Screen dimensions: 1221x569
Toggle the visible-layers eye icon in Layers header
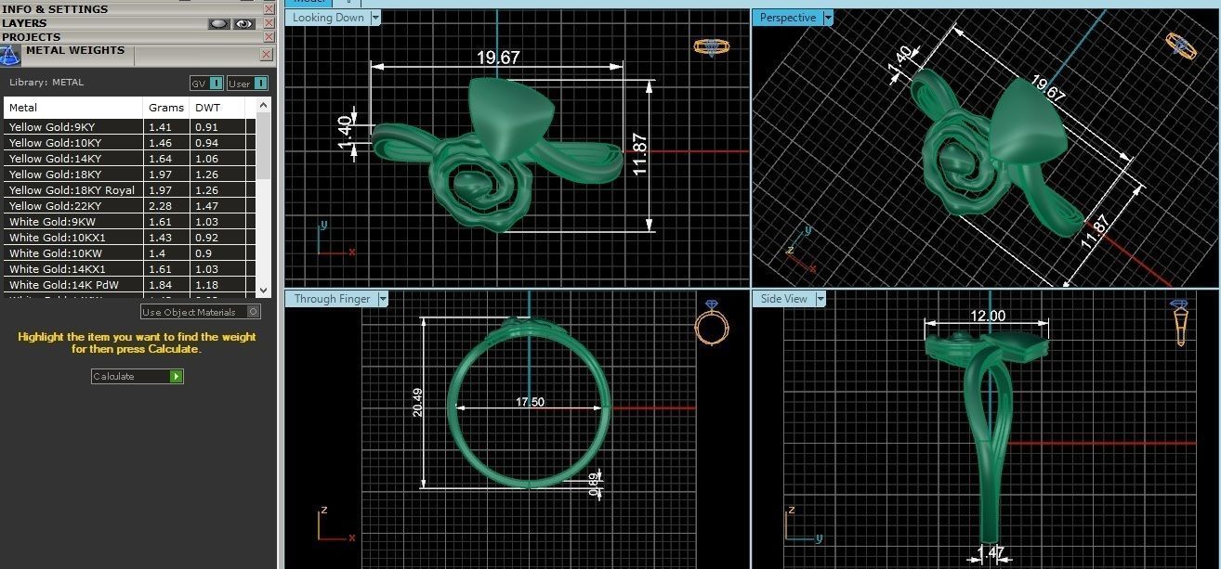(x=244, y=23)
